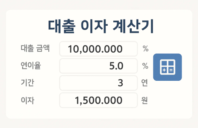Click the 이자 label

tap(27, 100)
